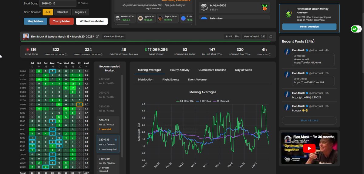Select Legacy X as the data source
This screenshot has width=364, height=174.
[81, 12]
